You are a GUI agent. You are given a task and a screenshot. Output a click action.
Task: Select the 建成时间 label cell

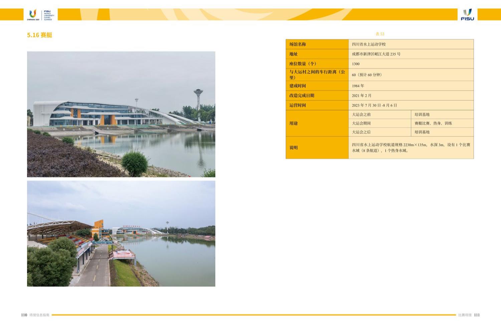[317, 86]
